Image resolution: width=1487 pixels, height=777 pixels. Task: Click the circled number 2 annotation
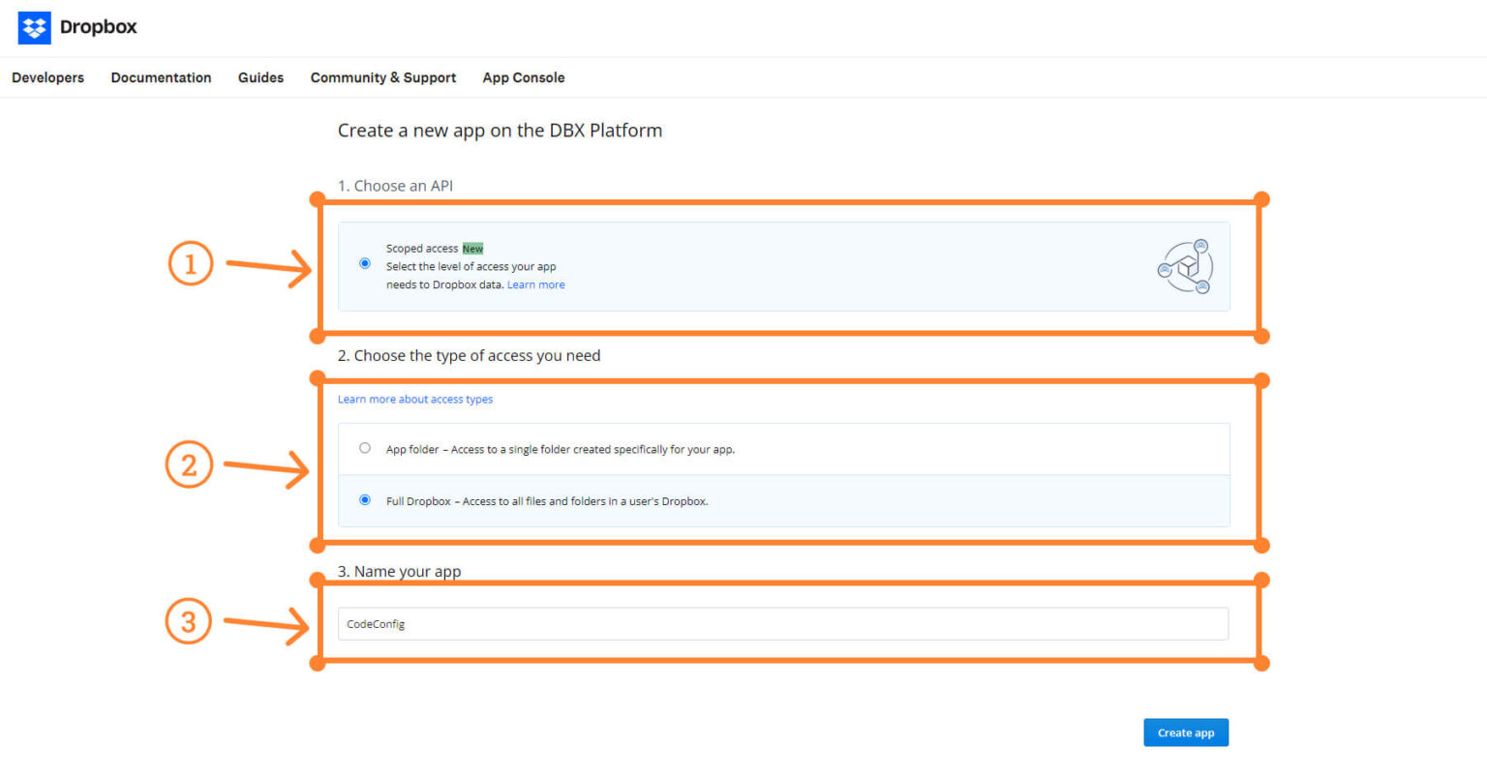[x=189, y=464]
